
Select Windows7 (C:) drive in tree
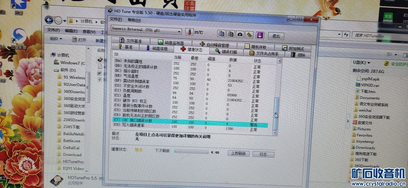[70, 63]
